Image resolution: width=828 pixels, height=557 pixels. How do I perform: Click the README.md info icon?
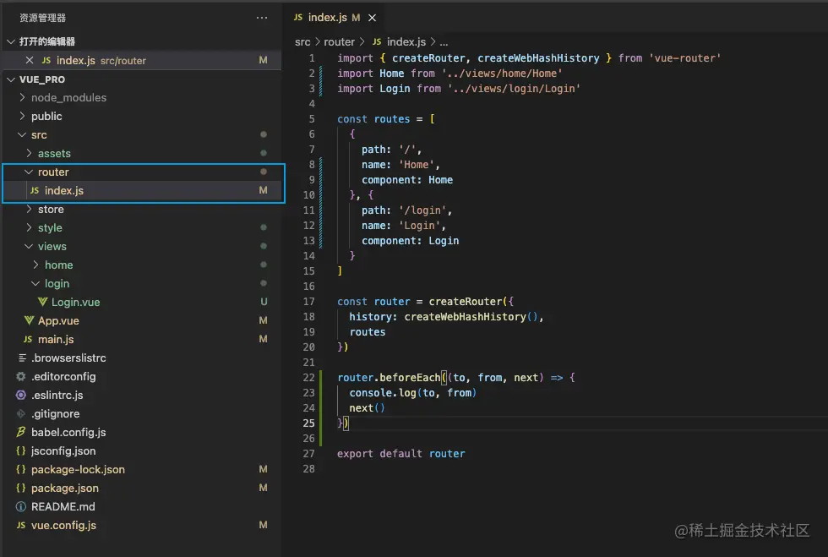point(21,506)
